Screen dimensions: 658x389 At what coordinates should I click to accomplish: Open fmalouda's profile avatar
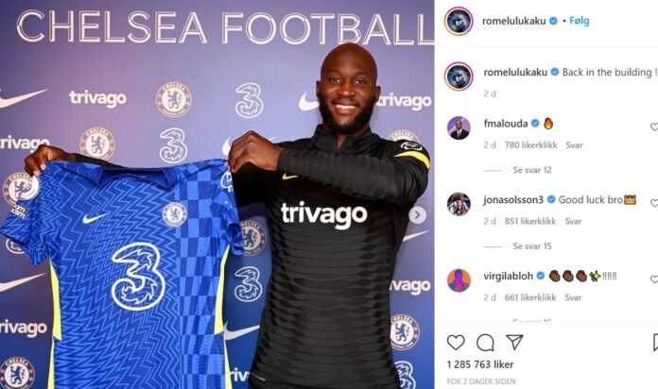point(459,127)
